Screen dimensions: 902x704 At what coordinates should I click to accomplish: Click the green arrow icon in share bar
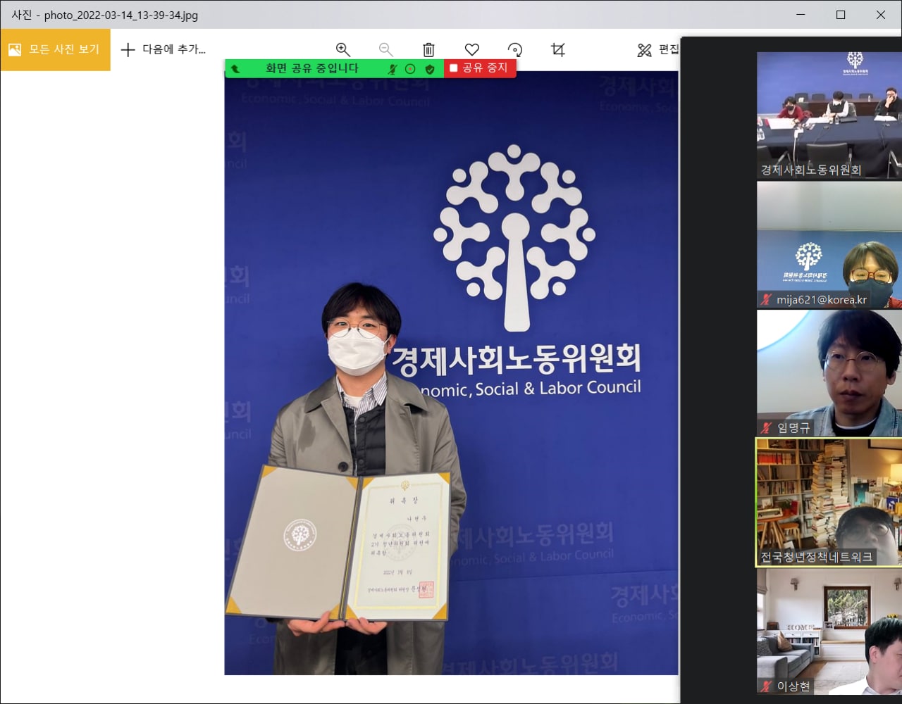tap(235, 69)
